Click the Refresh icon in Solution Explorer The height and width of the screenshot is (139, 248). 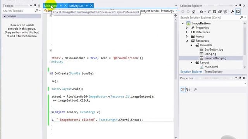coord(214,12)
